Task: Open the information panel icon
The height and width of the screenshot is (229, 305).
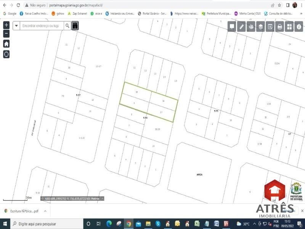Action: (x=299, y=27)
